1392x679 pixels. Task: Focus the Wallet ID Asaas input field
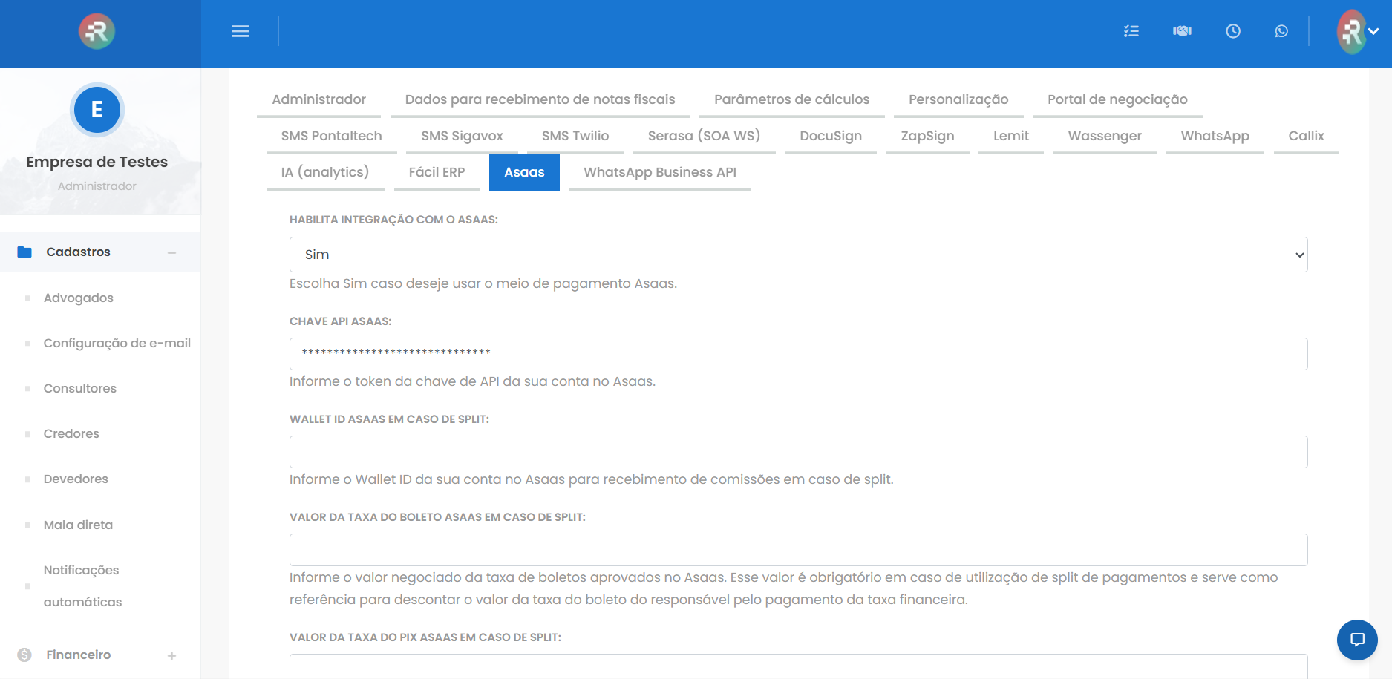point(798,452)
